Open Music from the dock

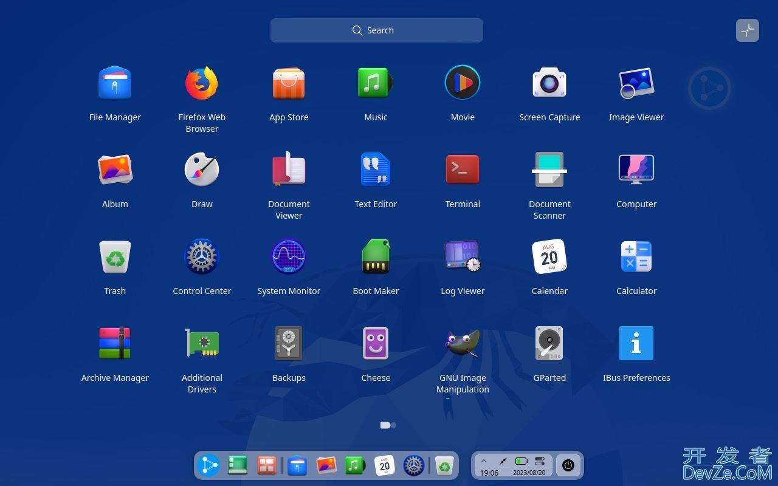pyautogui.click(x=355, y=466)
